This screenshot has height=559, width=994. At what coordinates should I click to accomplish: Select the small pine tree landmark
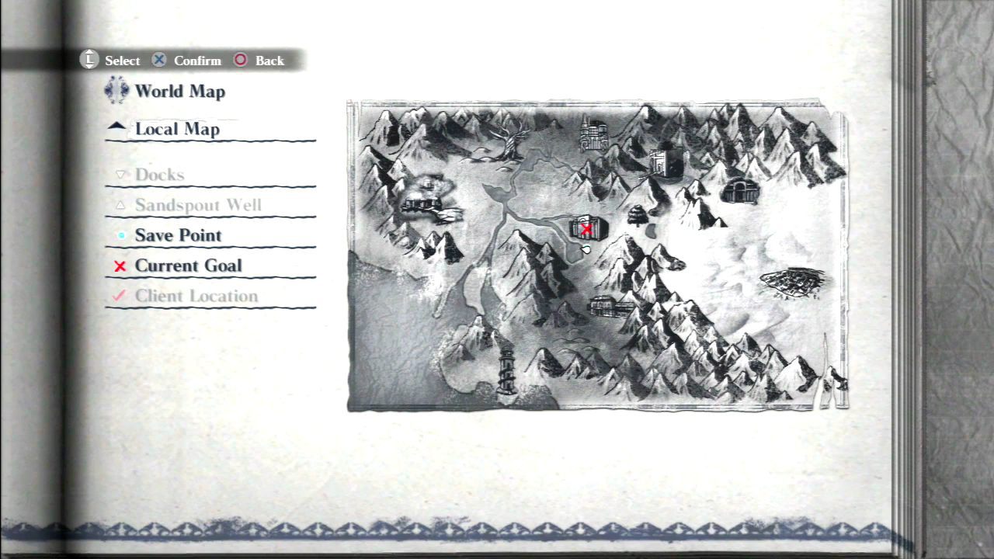pos(637,214)
